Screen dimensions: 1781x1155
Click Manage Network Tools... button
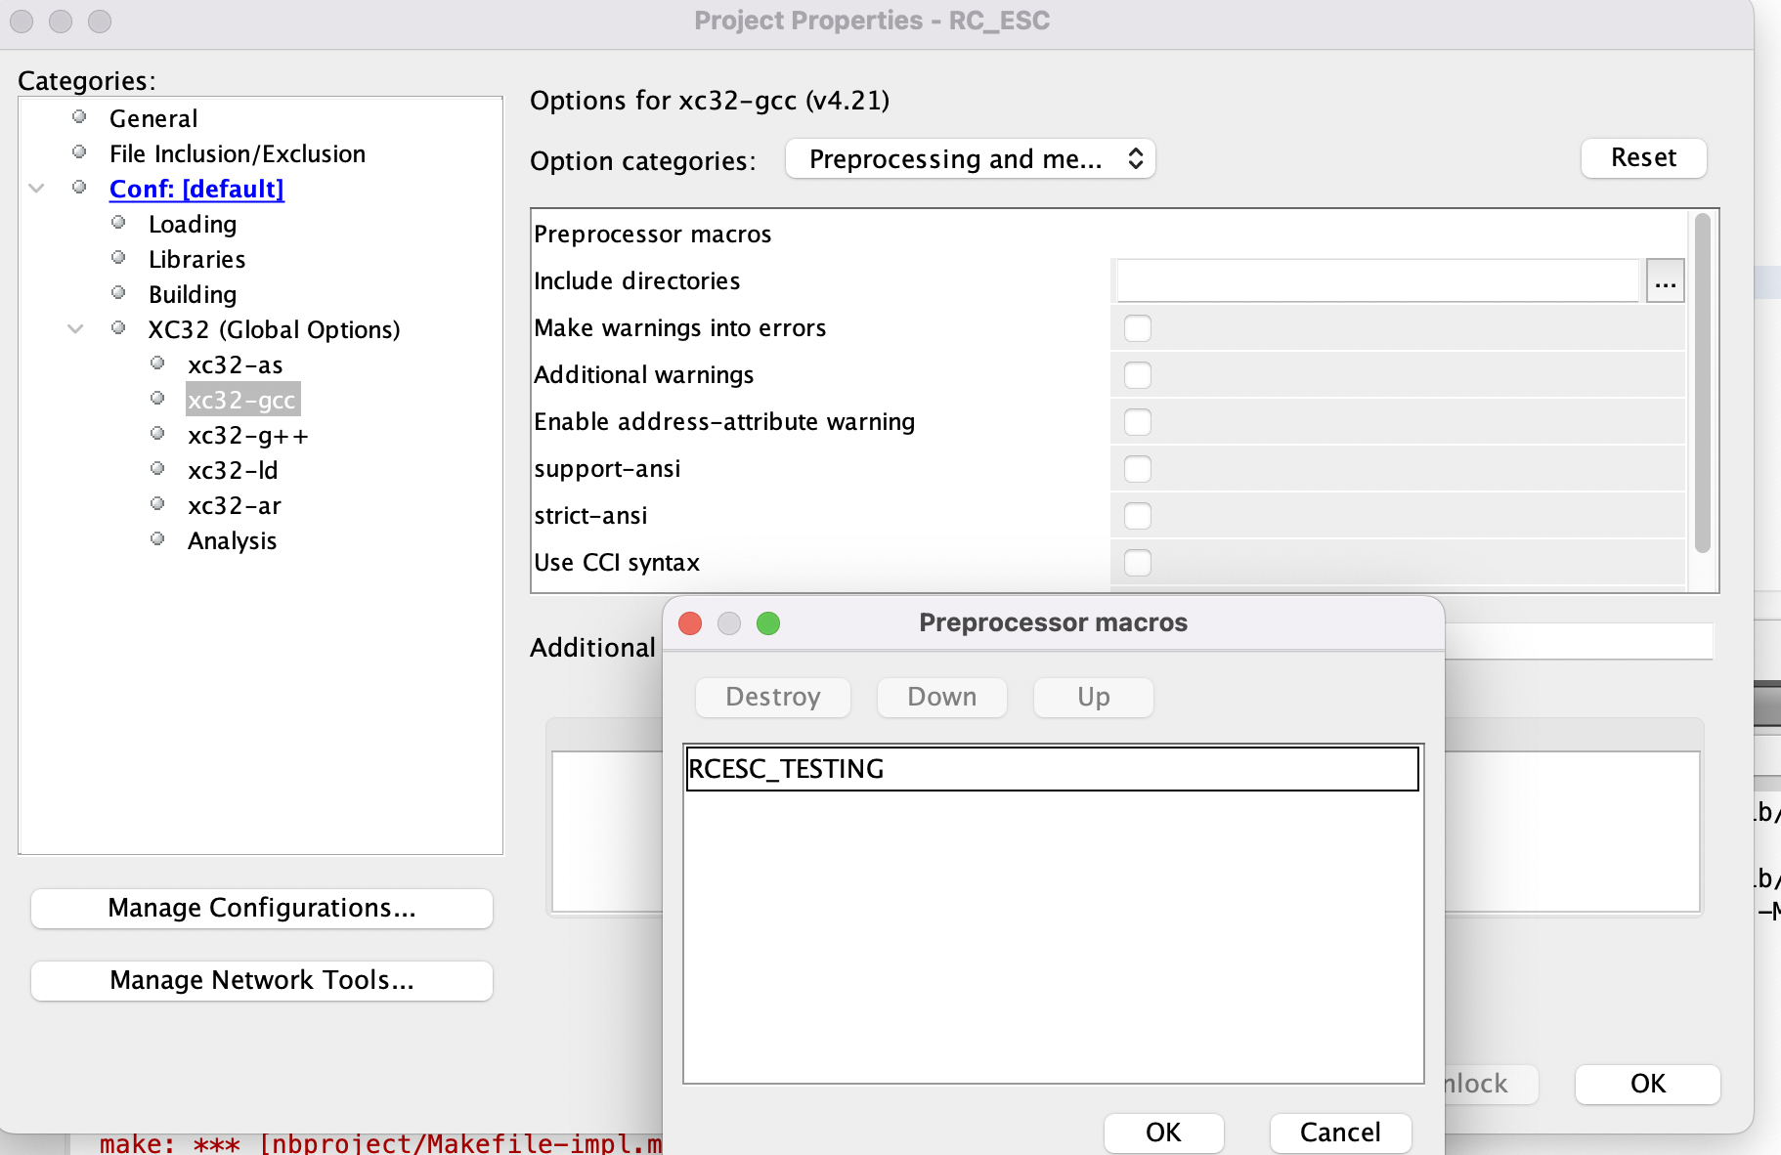pos(262,980)
